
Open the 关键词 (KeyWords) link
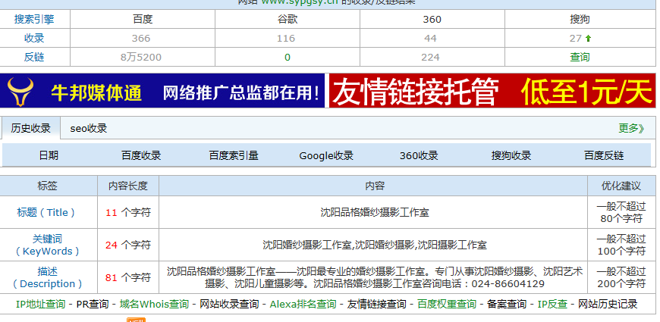pos(47,245)
